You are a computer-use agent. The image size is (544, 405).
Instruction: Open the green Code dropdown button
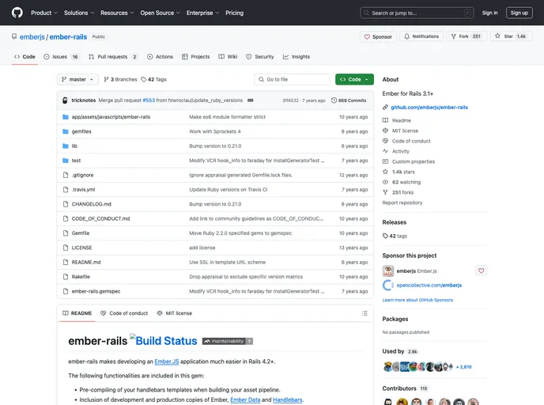(354, 79)
